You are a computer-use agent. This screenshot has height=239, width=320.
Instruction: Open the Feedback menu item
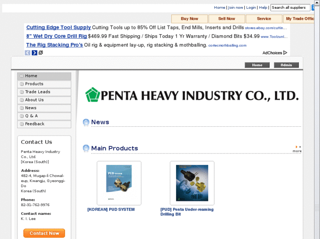(x=44, y=124)
